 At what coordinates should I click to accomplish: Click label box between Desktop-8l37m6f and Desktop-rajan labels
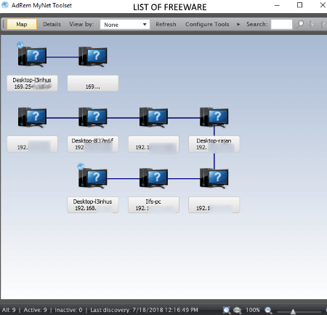pyautogui.click(x=153, y=144)
